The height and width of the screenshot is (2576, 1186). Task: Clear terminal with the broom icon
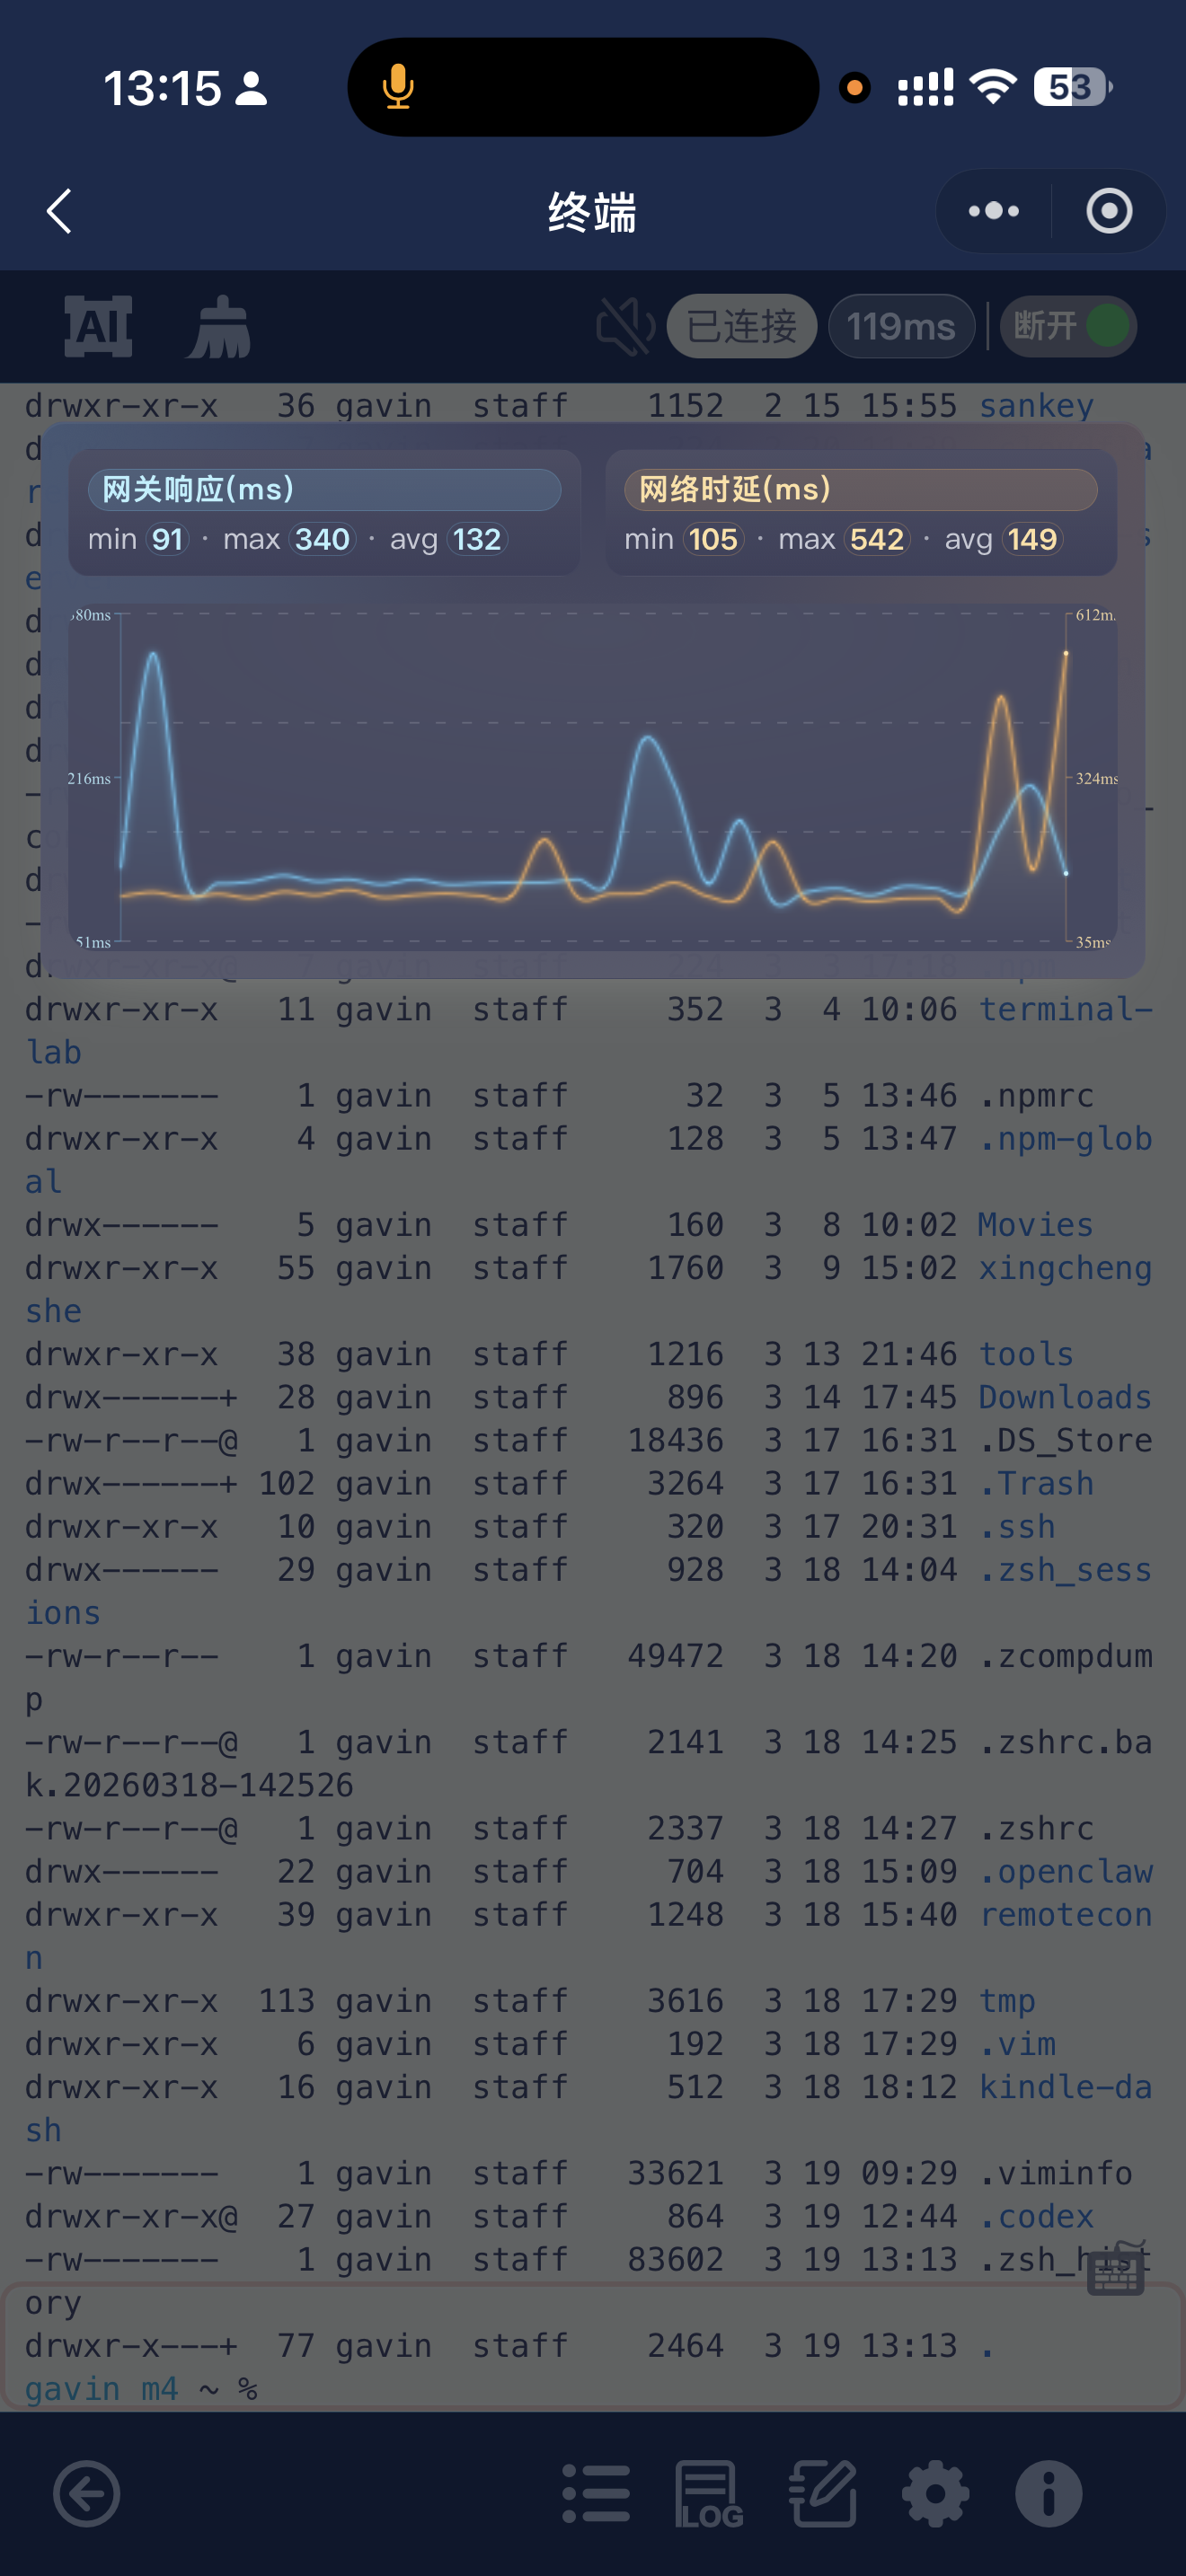218,326
